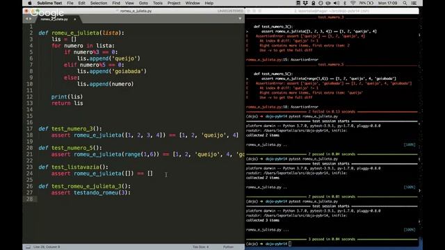This screenshot has height=250, width=445.
Task: Click 'def test_numero_3():' in the editor
Action: (x=70, y=128)
